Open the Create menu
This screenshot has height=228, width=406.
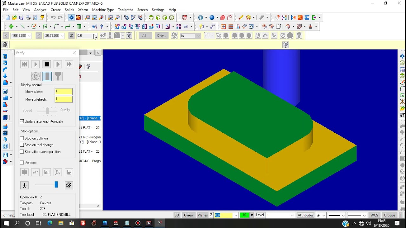pyautogui.click(x=56, y=10)
